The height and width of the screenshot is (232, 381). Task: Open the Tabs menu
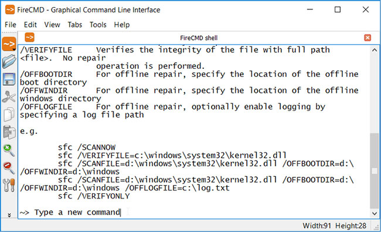75,25
